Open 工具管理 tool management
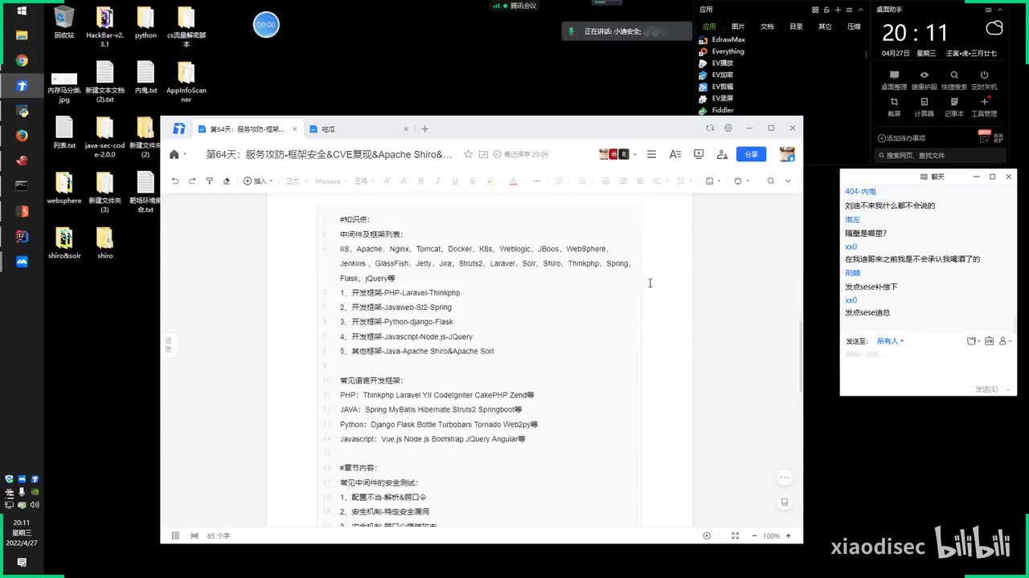This screenshot has height=578, width=1029. (984, 108)
